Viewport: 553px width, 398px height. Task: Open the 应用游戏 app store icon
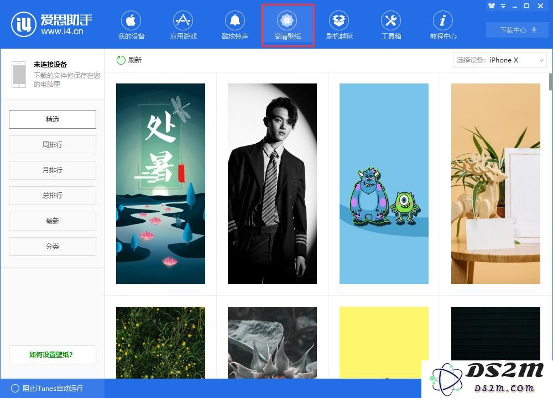coord(182,21)
